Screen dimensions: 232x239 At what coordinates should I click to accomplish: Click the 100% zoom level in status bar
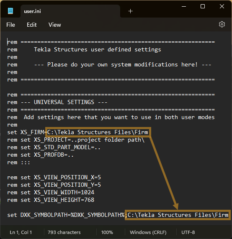point(107,232)
